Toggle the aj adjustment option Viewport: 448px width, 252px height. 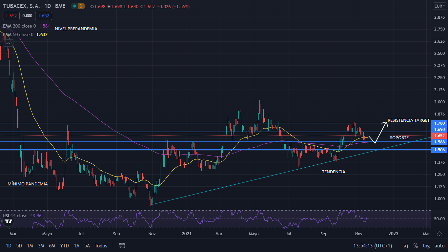[x=406, y=245]
